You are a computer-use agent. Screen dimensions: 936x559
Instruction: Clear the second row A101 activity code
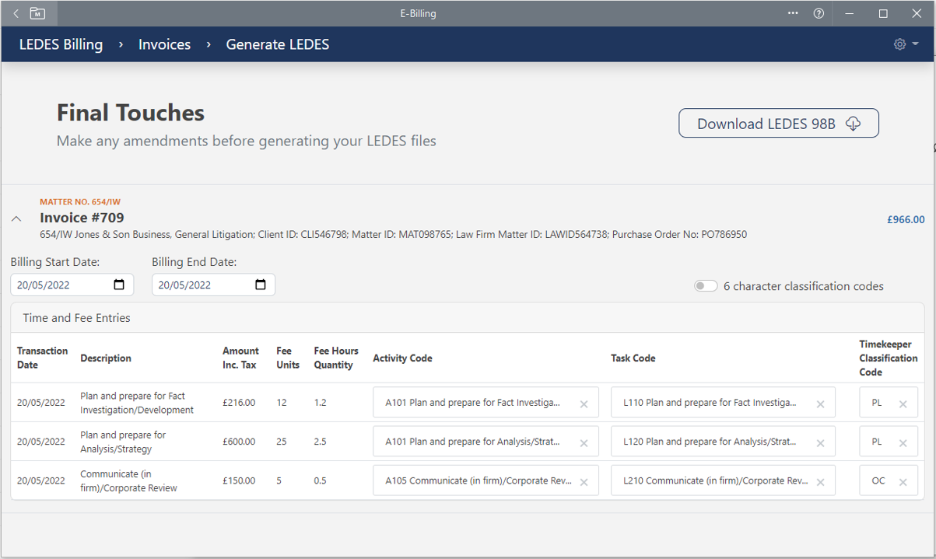coord(584,442)
